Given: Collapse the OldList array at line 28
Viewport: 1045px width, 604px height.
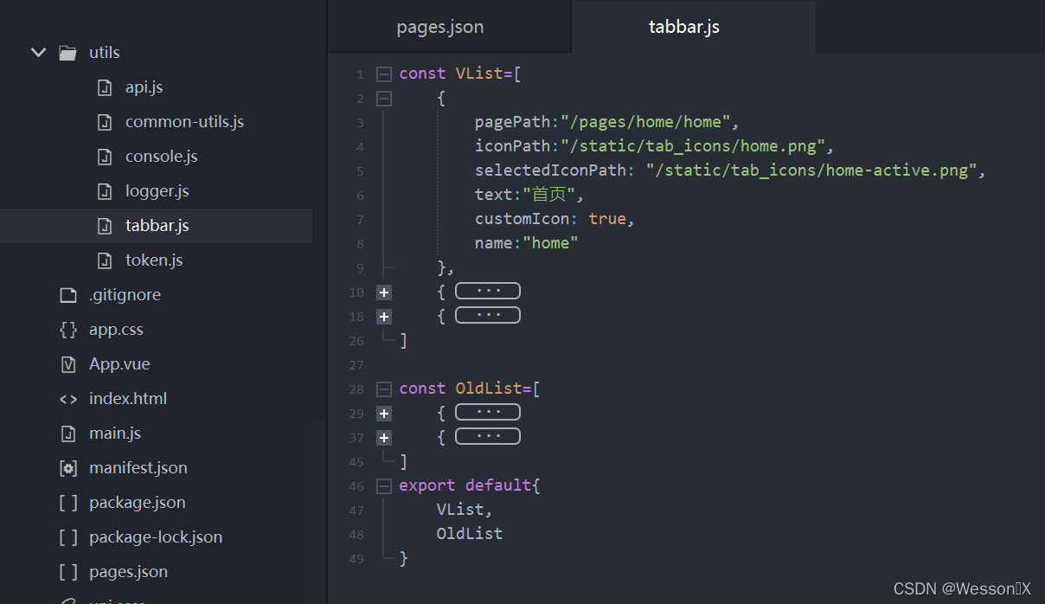Looking at the screenshot, I should 384,389.
